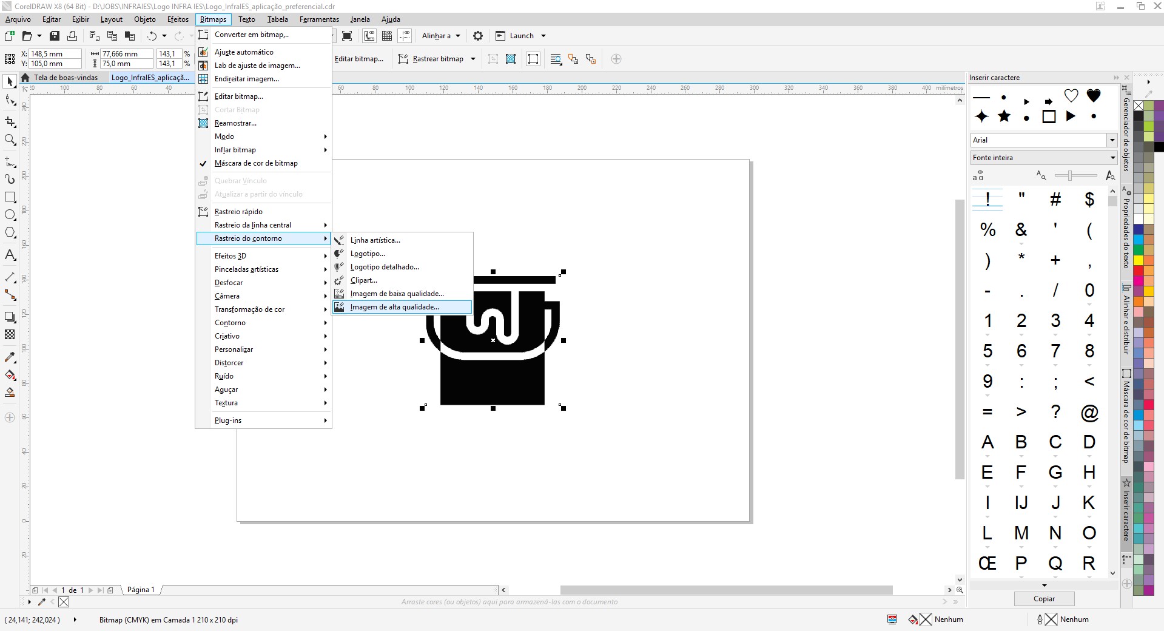Select the Pick tool in the toolbox
Screen dimensions: 1164x631
(x=10, y=81)
